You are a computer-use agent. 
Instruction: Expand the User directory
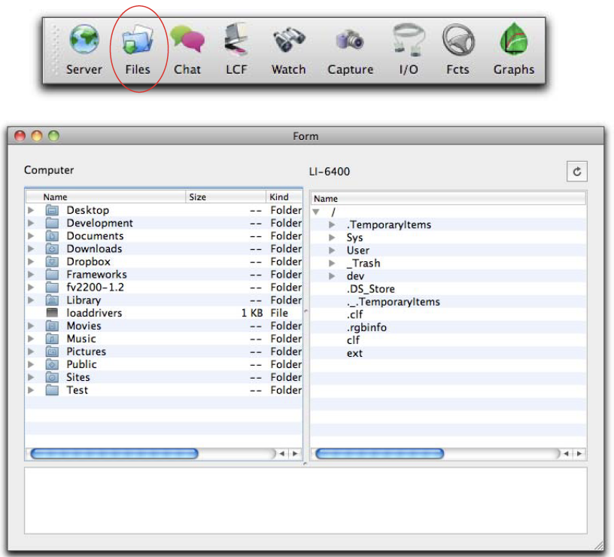tap(332, 251)
